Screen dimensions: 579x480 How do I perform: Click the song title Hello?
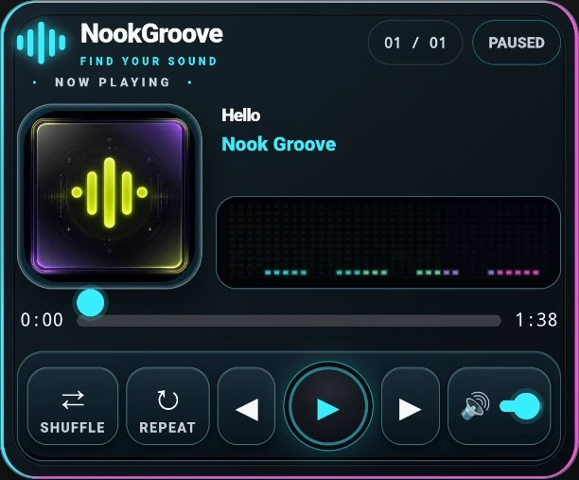240,116
